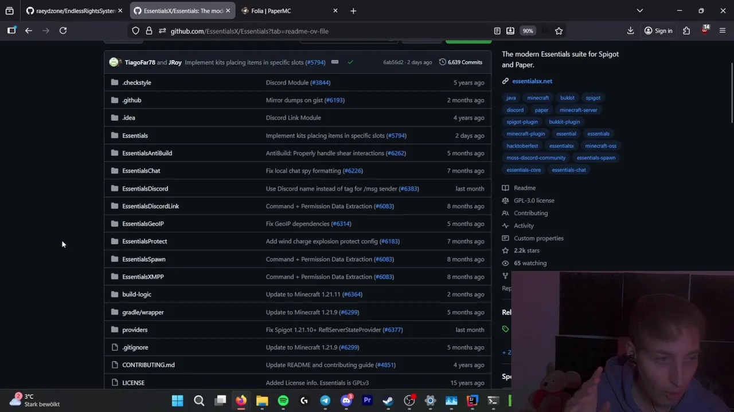734x412 pixels.
Task: Open IntelliJ IDEA from the taskbar
Action: pyautogui.click(x=473, y=401)
